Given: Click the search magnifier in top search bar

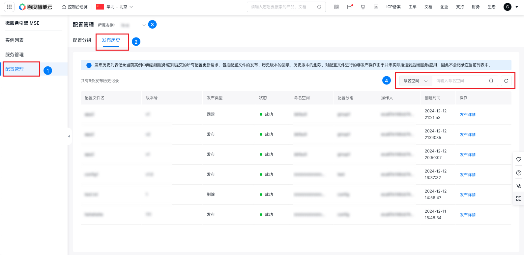Looking at the screenshot, I should pos(319,7).
